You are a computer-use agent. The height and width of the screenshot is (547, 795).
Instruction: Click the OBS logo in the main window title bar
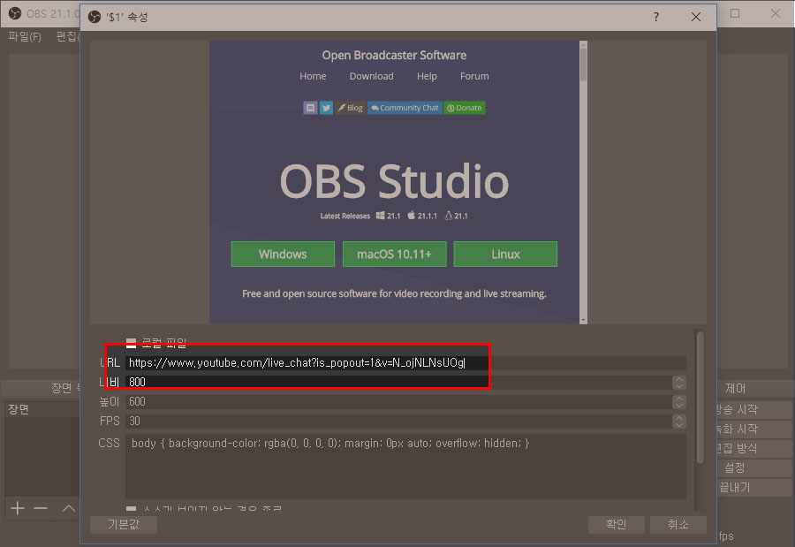pos(15,13)
